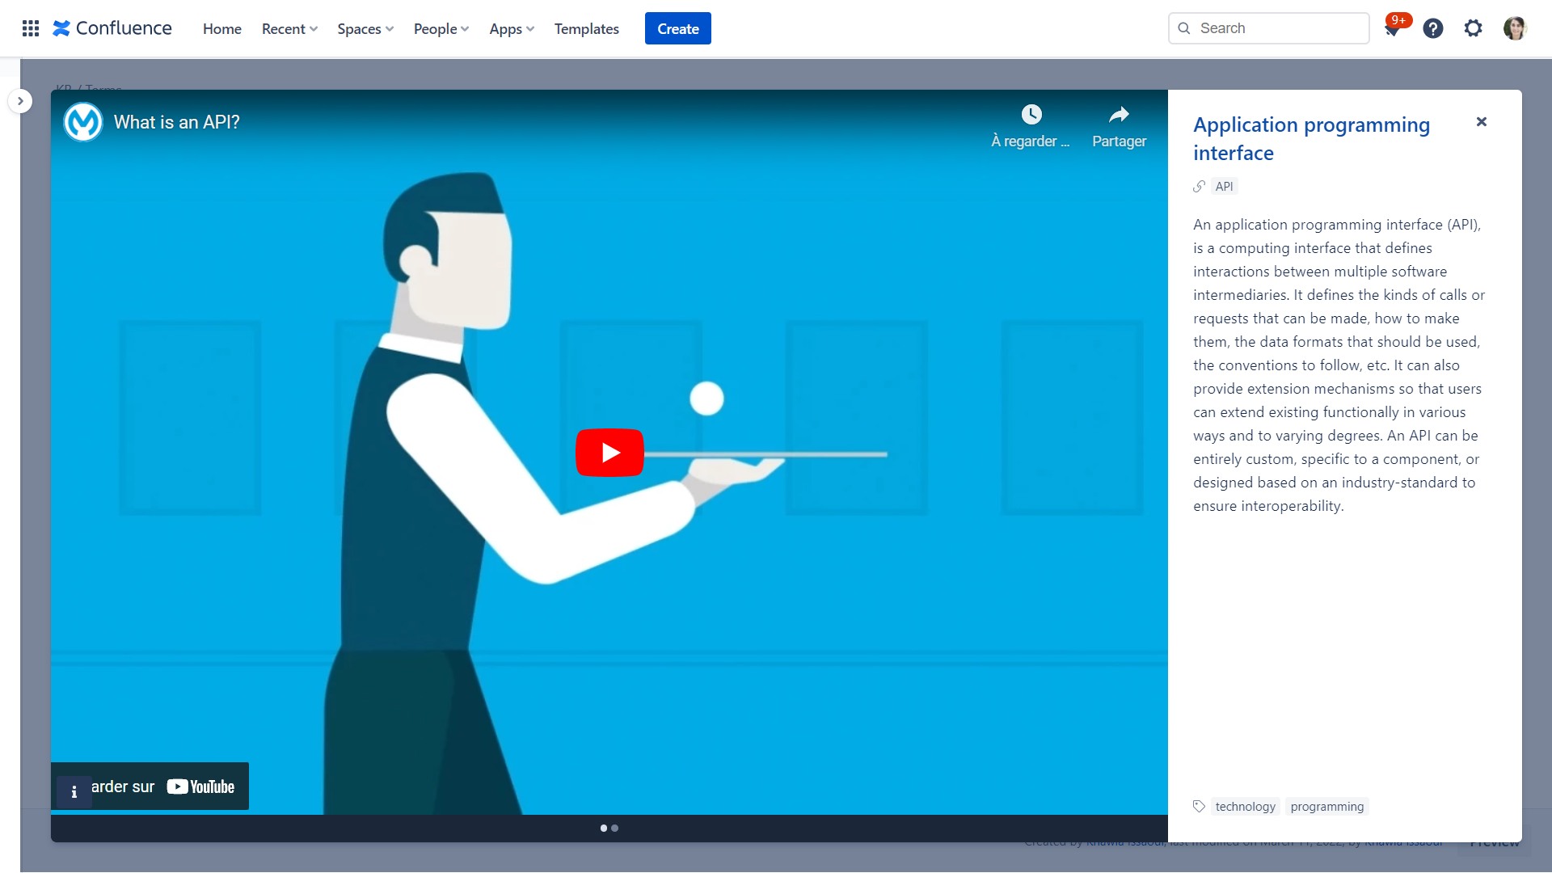Open notifications bell with 9+ badge

pyautogui.click(x=1392, y=28)
